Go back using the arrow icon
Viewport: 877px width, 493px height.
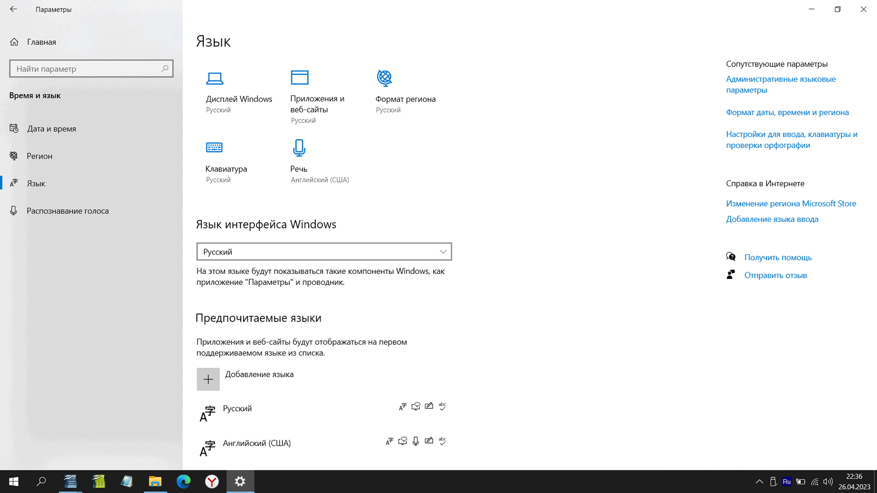14,9
